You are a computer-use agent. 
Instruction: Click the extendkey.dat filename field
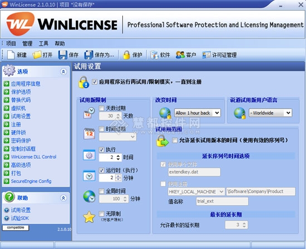click(194, 172)
